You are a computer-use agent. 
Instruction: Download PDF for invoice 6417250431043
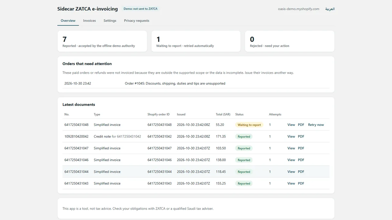pyautogui.click(x=301, y=183)
